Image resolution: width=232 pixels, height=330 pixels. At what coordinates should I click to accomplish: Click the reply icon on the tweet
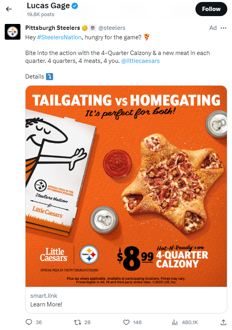[29, 322]
